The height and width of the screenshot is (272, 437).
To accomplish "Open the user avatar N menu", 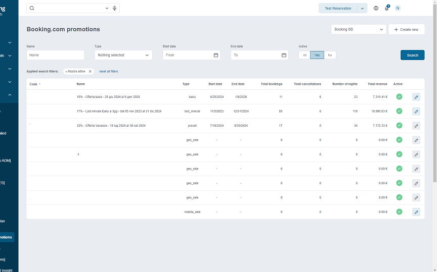I will pyautogui.click(x=398, y=8).
